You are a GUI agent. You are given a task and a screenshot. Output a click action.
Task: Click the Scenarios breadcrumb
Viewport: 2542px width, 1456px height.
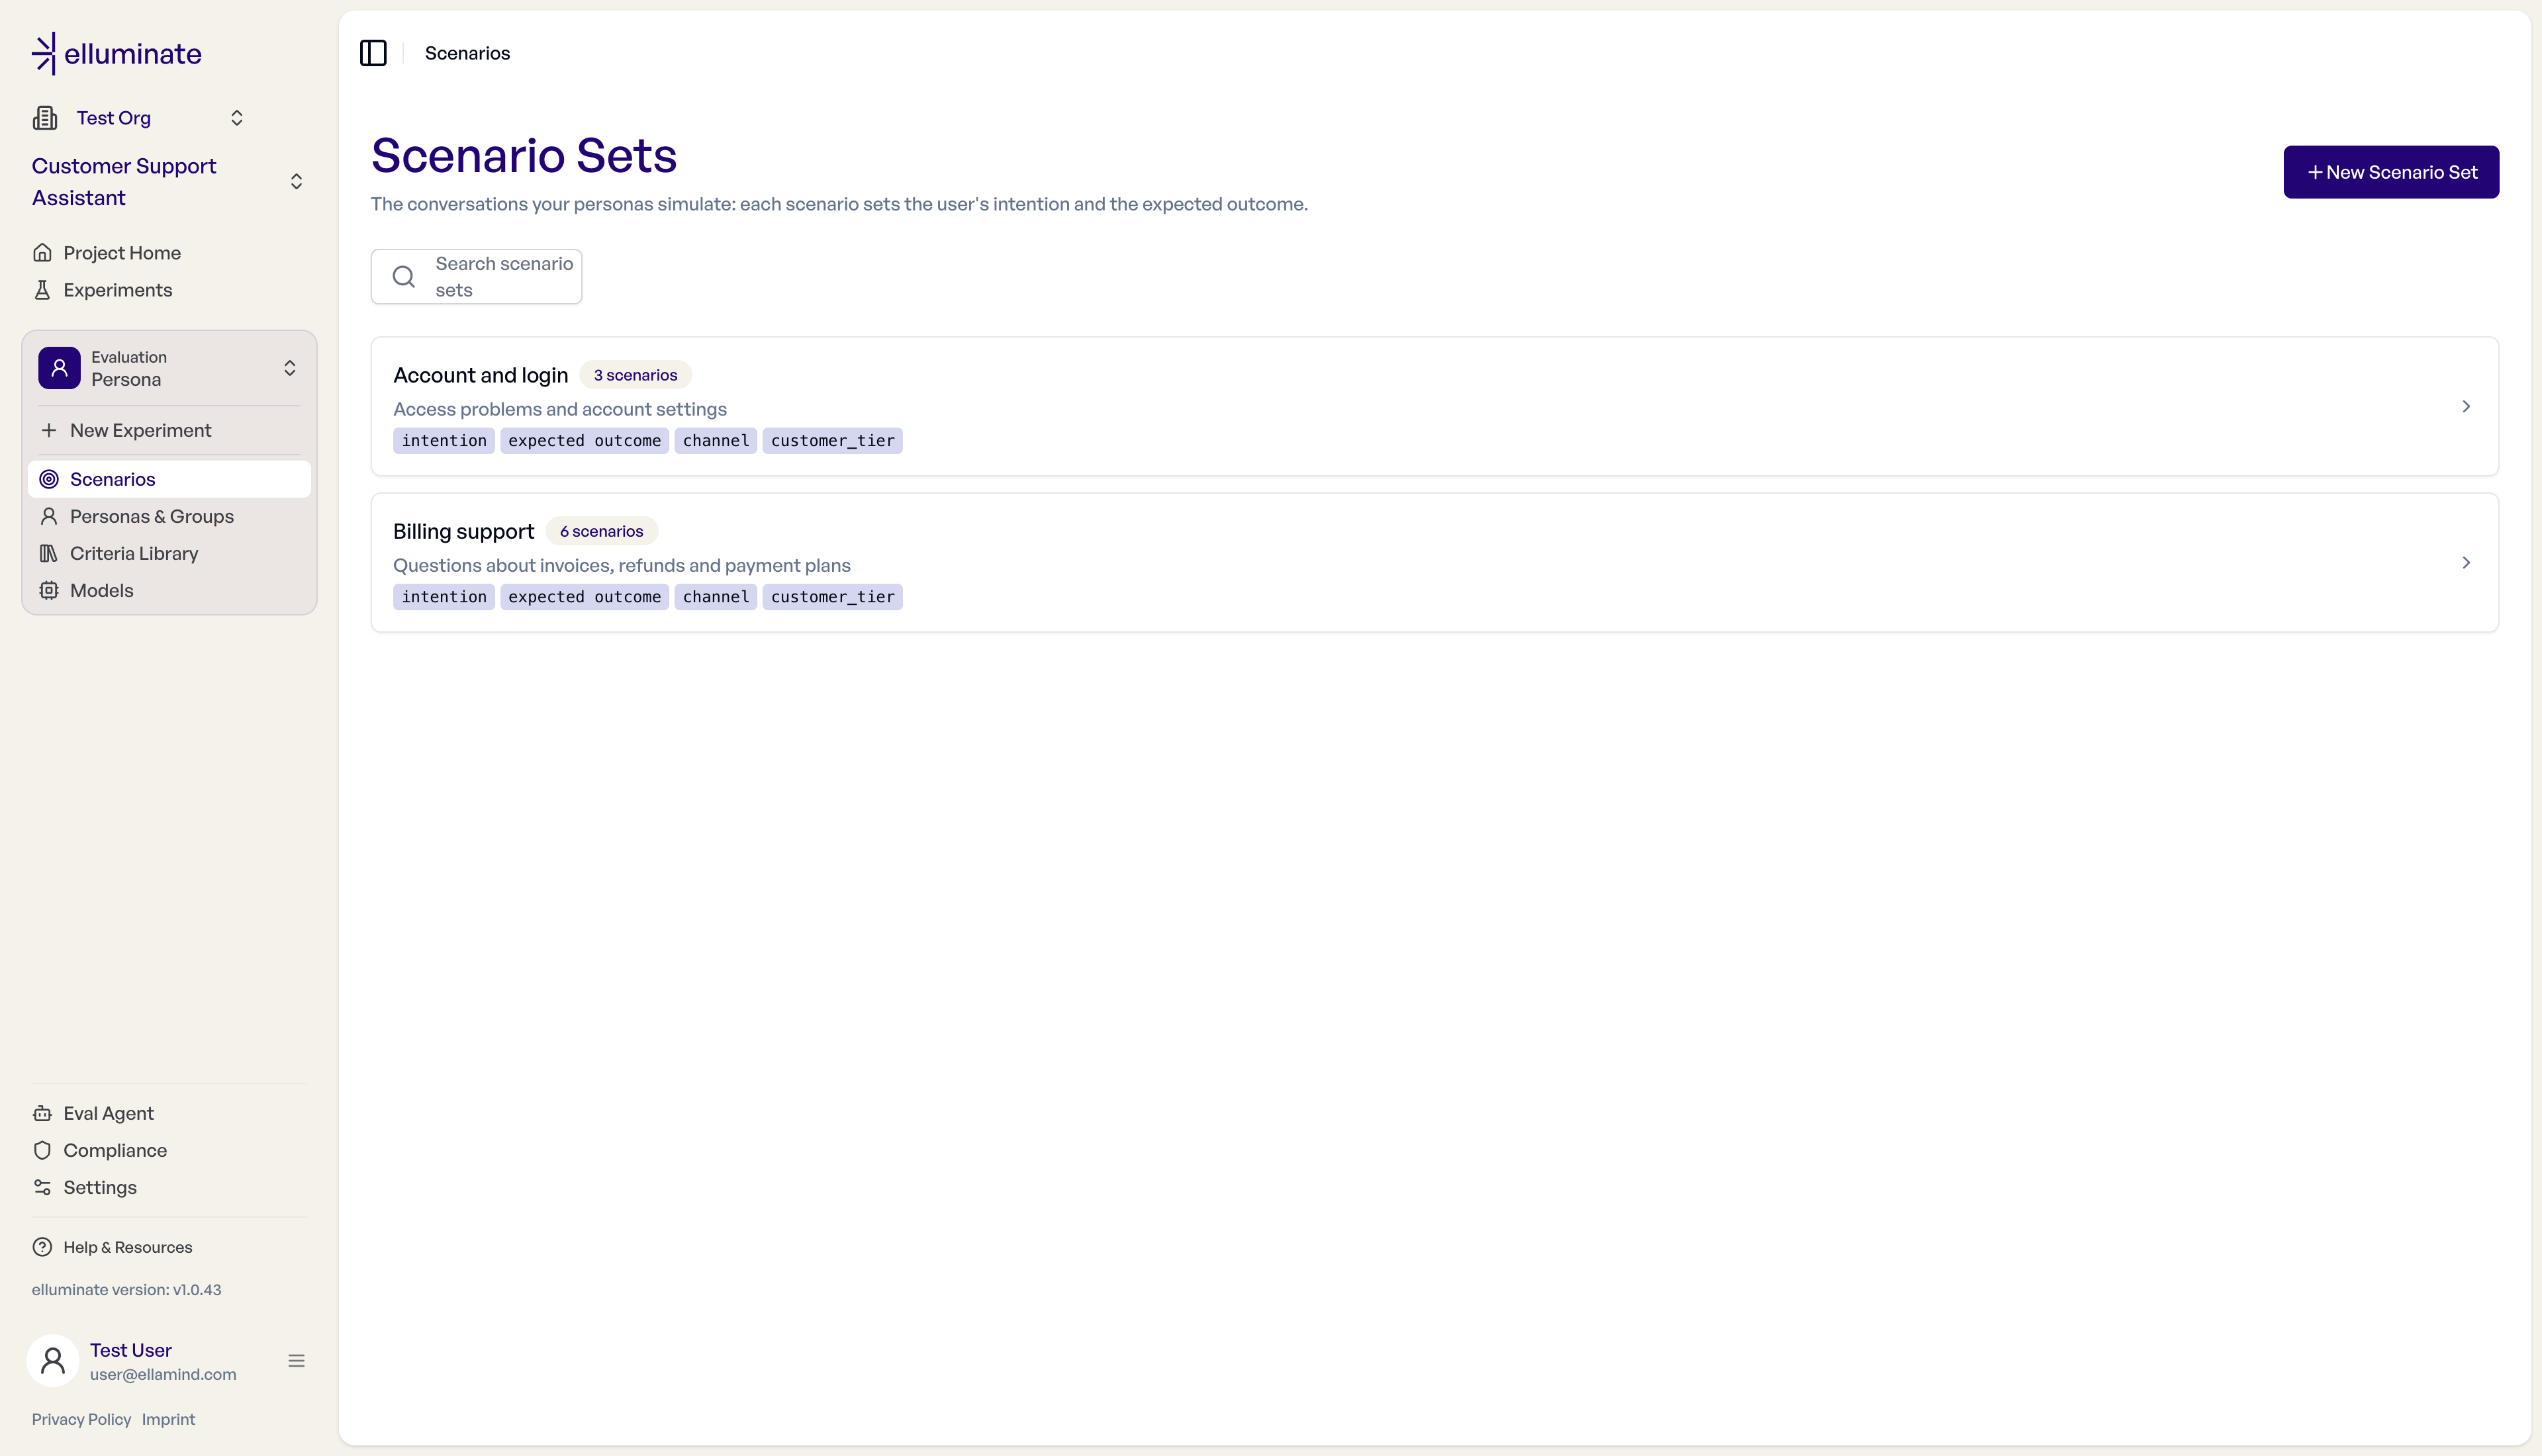(x=467, y=53)
